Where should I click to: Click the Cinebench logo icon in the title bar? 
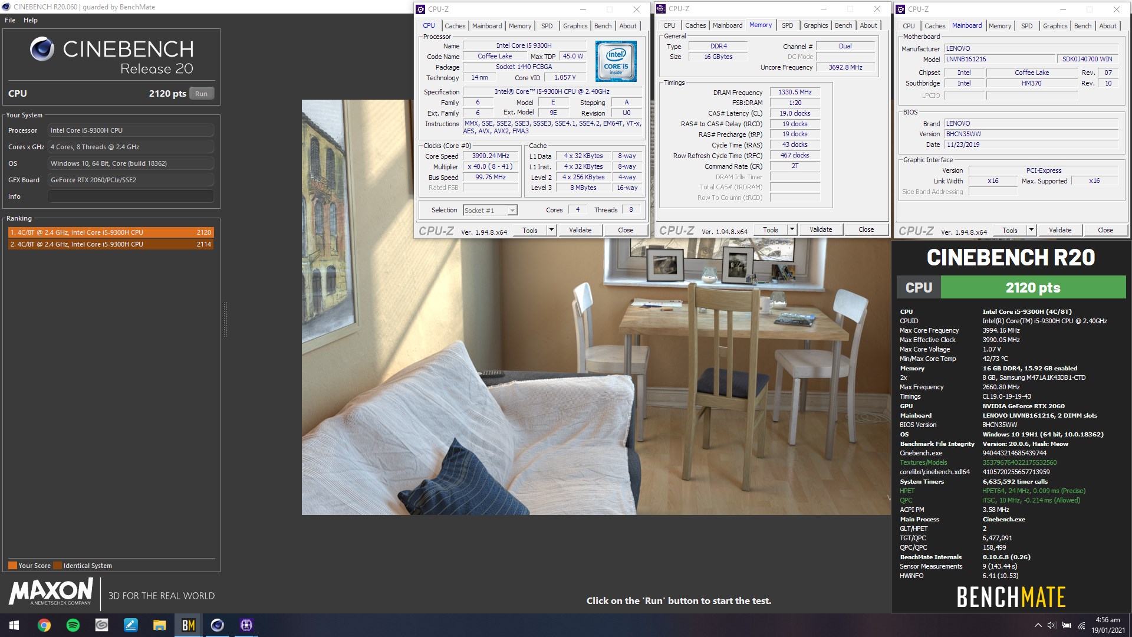[x=6, y=7]
